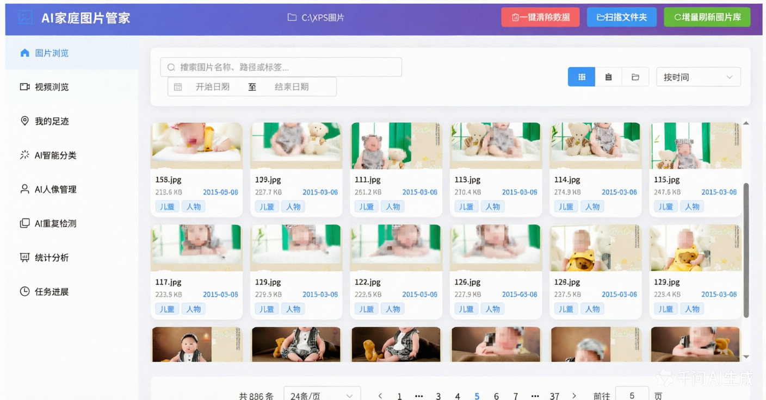The width and height of the screenshot is (766, 400).
Task: Select 任务进展 in sidebar menu
Action: pyautogui.click(x=72, y=291)
